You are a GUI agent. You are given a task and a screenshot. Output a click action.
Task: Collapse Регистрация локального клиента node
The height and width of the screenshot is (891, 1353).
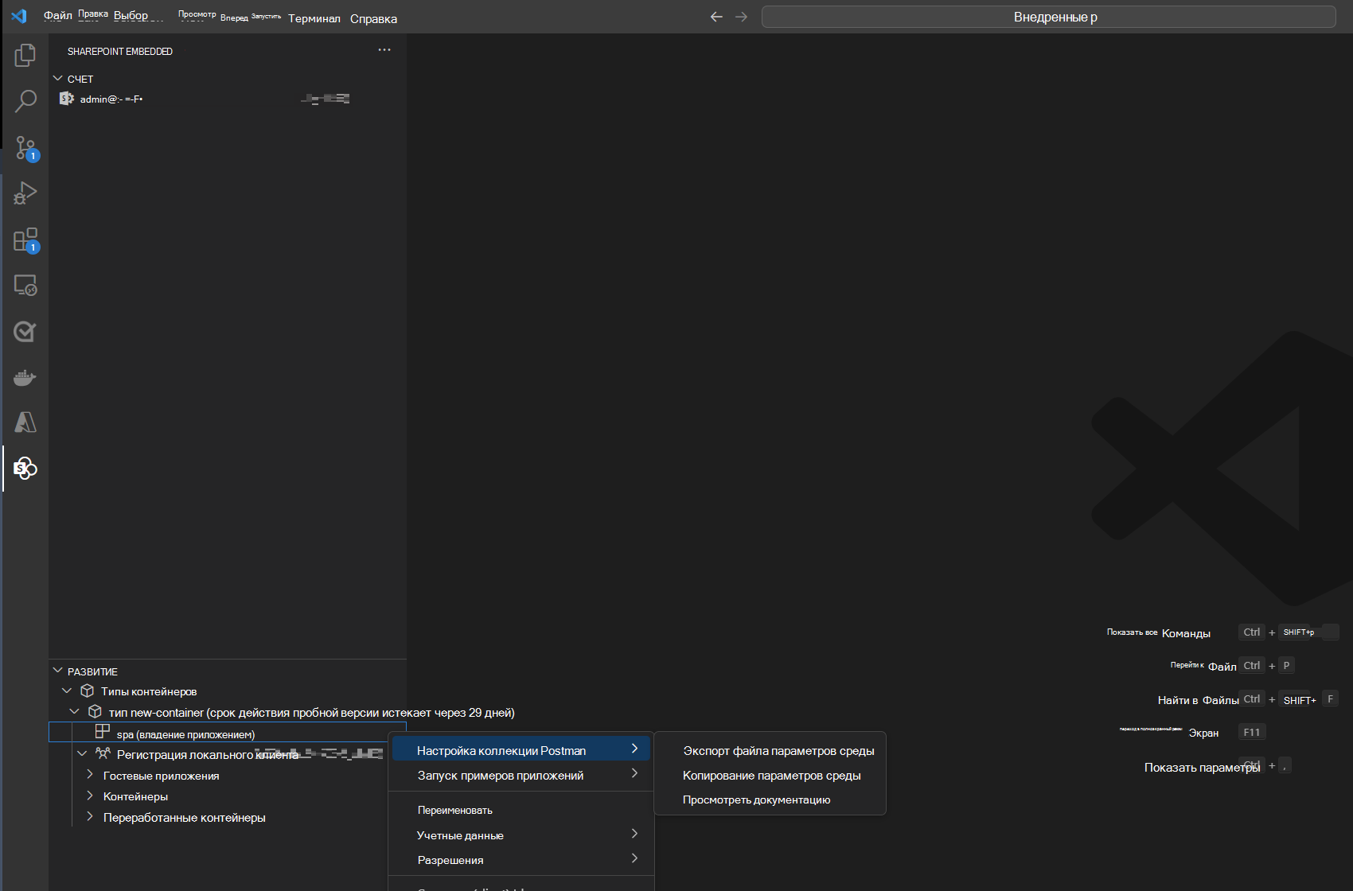pyautogui.click(x=82, y=753)
